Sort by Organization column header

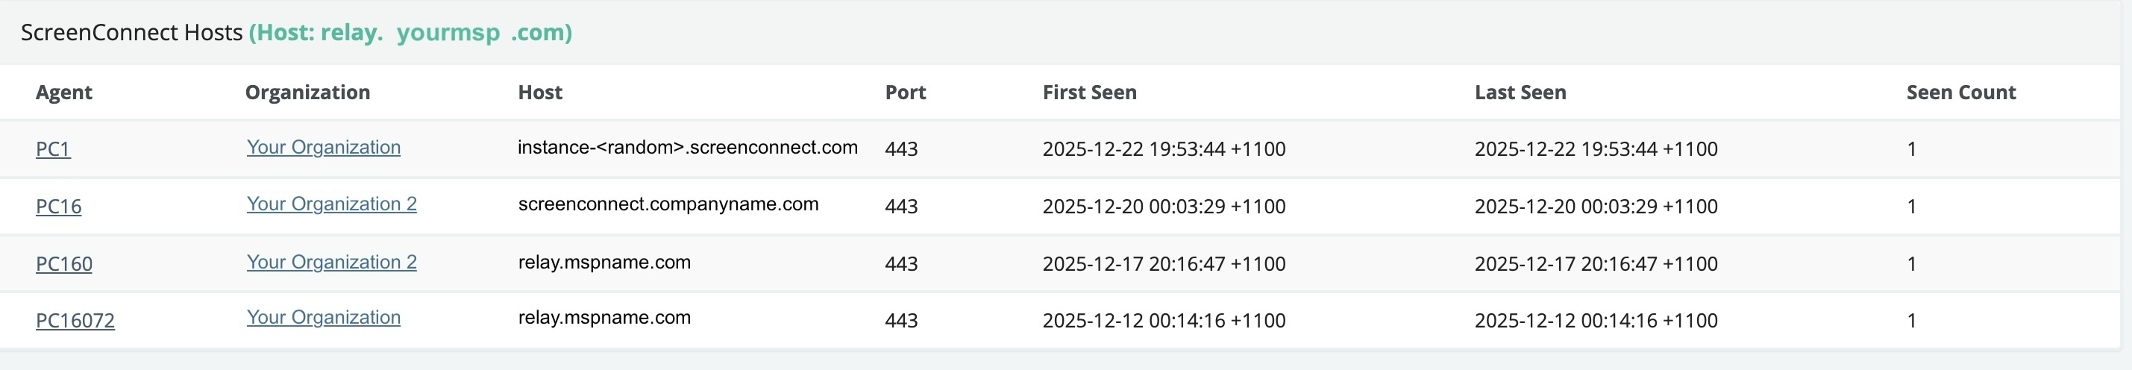point(307,92)
